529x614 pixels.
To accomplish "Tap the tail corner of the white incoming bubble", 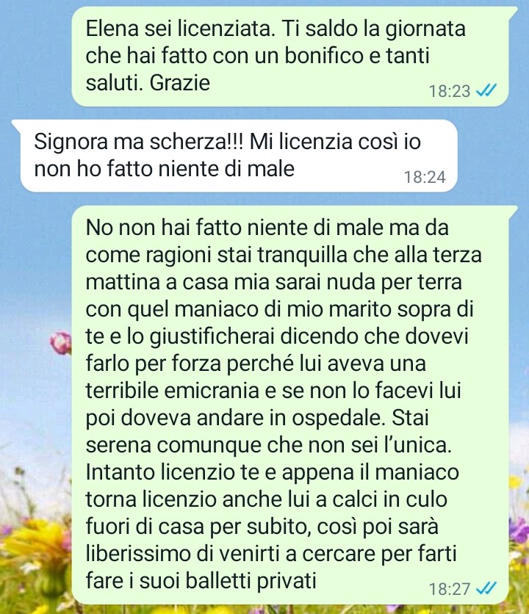I will 16,123.
